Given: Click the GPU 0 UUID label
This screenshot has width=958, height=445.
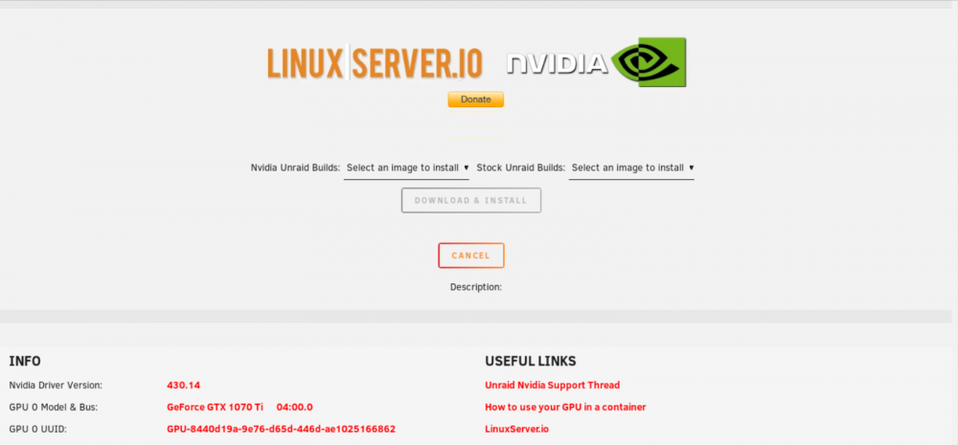Looking at the screenshot, I should pos(38,429).
